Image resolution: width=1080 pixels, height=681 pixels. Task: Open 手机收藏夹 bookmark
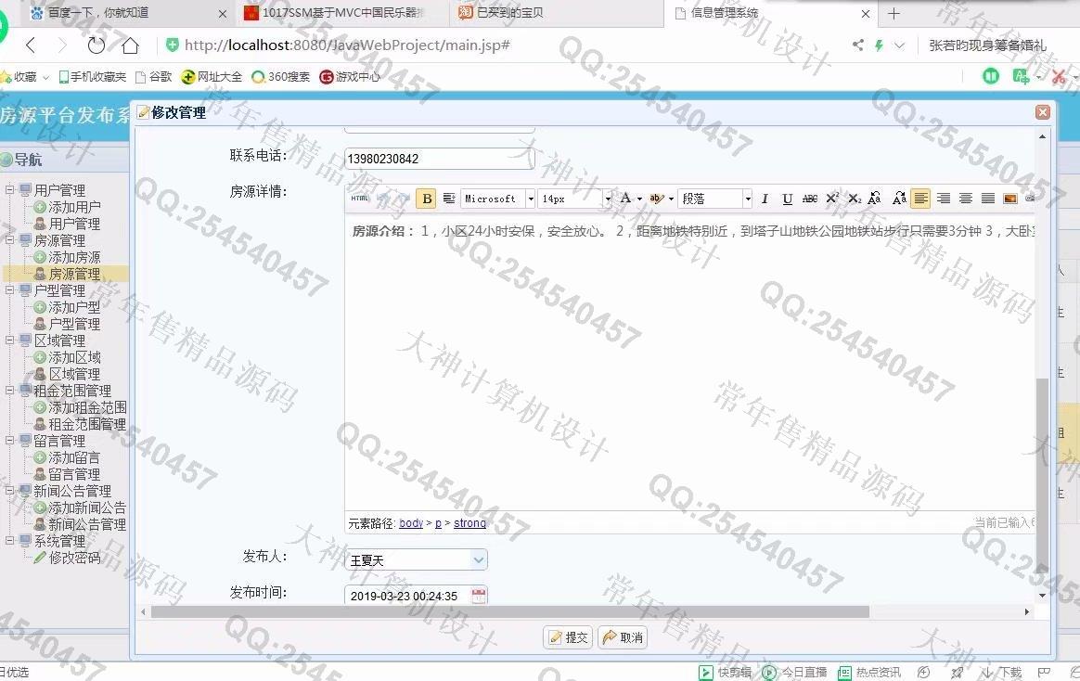pyautogui.click(x=92, y=77)
